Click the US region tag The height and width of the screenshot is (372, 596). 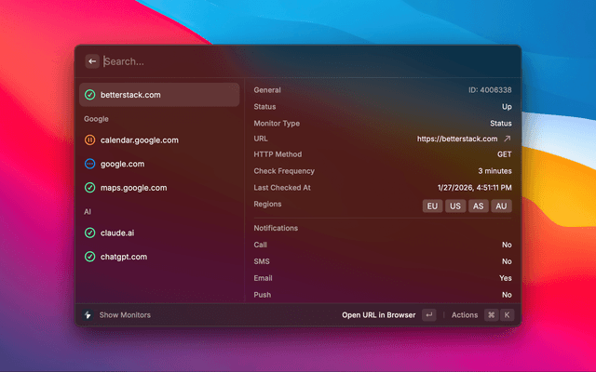455,206
